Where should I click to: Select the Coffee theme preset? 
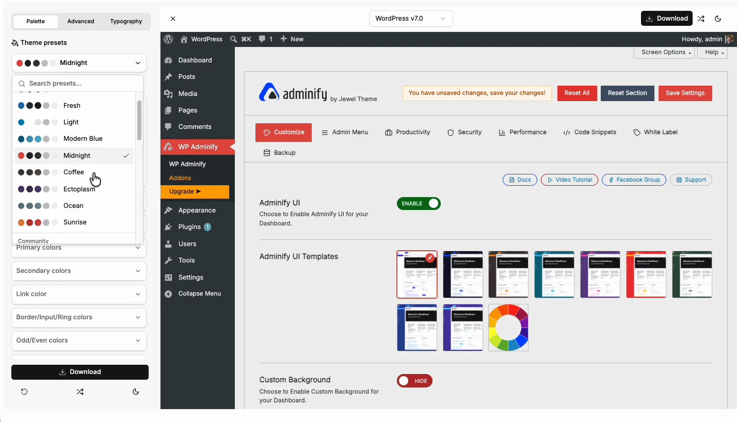pyautogui.click(x=74, y=172)
